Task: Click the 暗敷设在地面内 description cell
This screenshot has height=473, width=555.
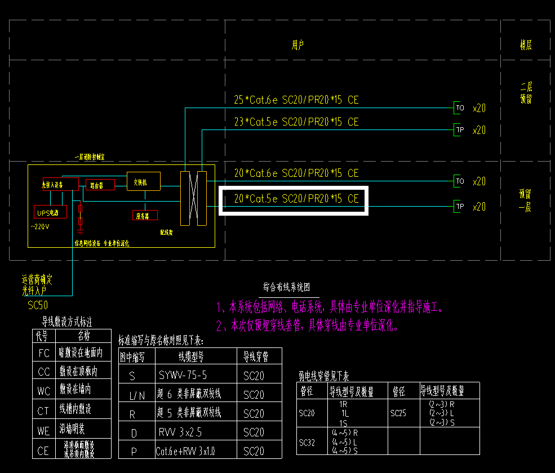Action: pyautogui.click(x=83, y=352)
